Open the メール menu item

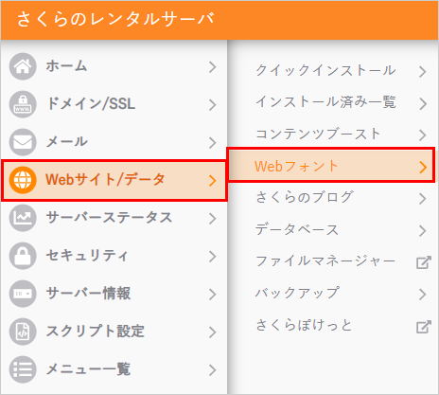[x=114, y=142]
